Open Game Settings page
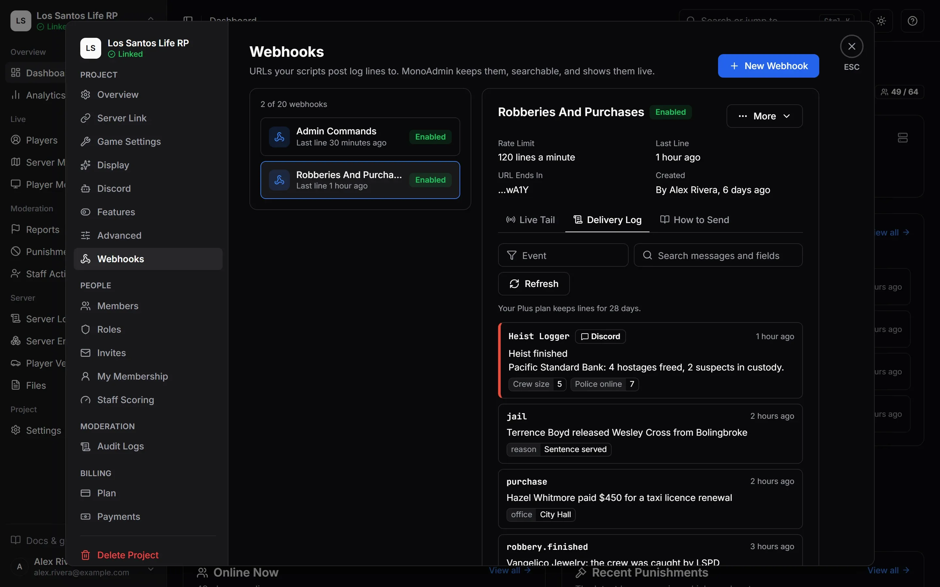Viewport: 940px width, 587px height. pos(148,141)
